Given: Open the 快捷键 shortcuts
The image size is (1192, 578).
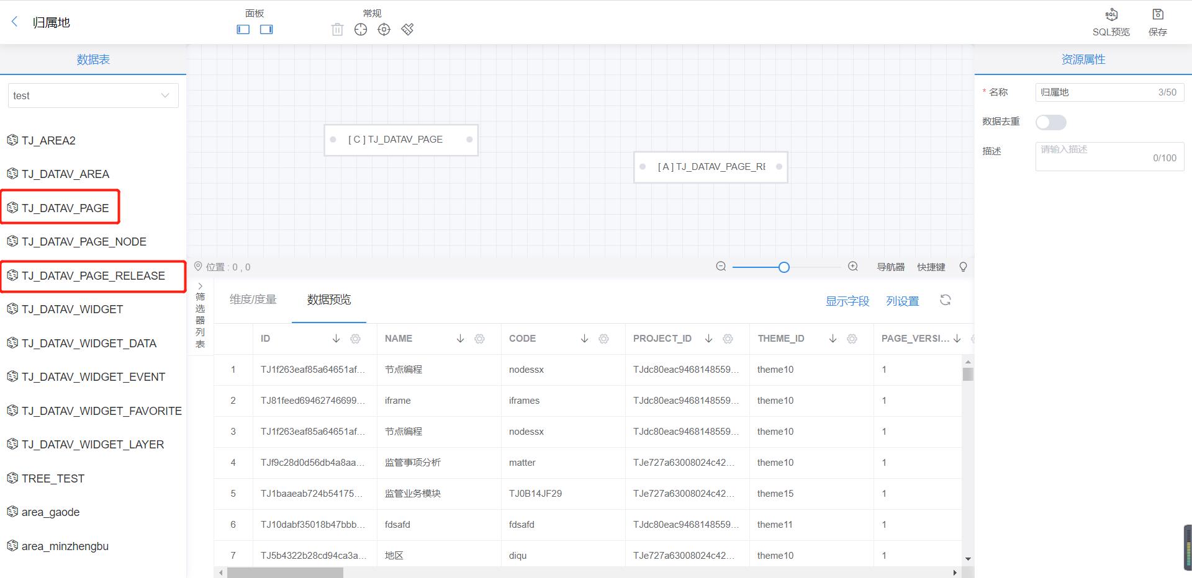Looking at the screenshot, I should coord(931,267).
